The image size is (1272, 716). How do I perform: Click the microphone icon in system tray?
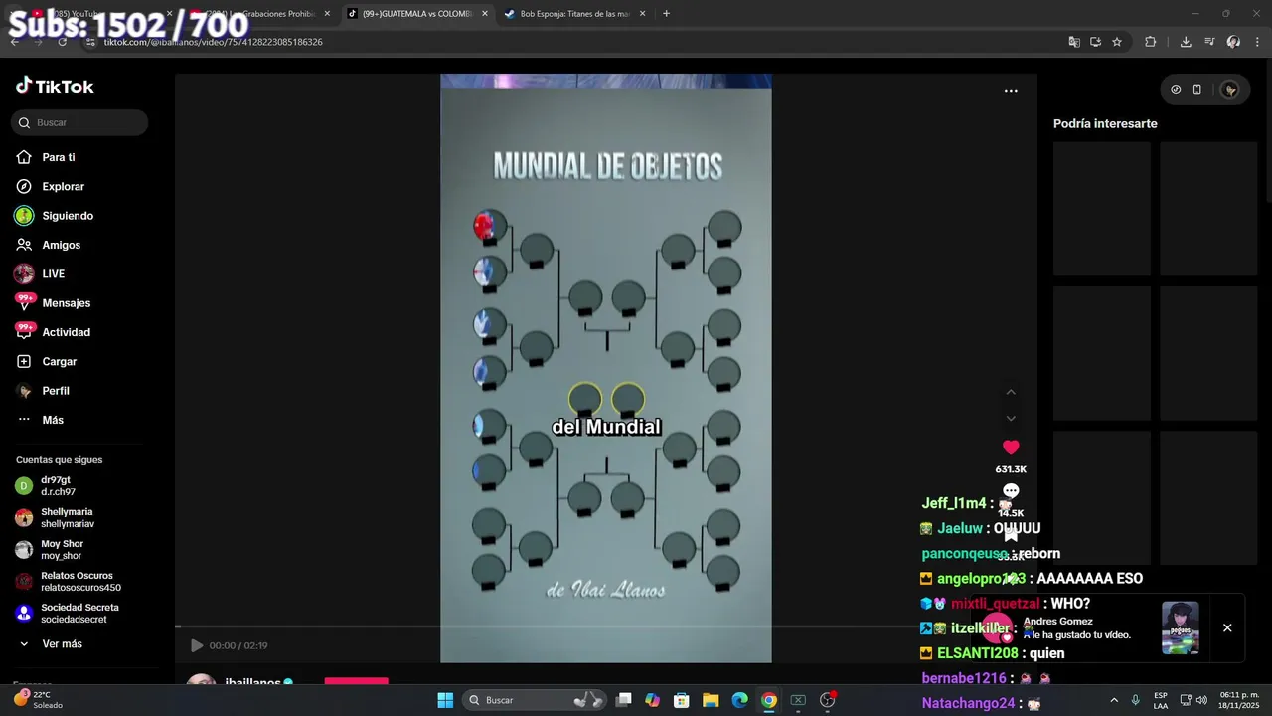click(x=1135, y=700)
